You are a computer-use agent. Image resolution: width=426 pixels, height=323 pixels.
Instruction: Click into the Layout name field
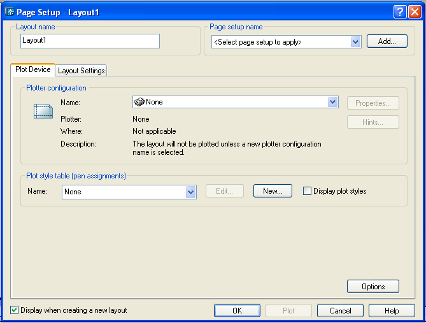(90, 41)
